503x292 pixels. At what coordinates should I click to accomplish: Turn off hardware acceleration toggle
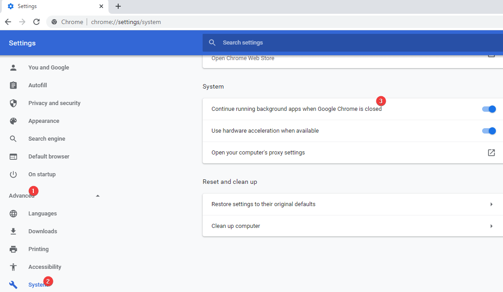pyautogui.click(x=489, y=131)
